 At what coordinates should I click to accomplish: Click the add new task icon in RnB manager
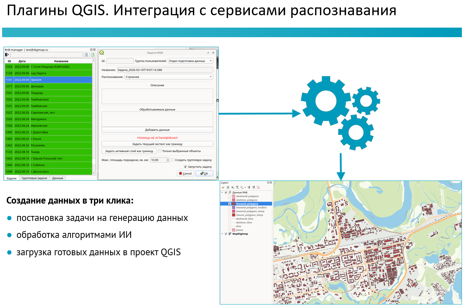pyautogui.click(x=93, y=55)
